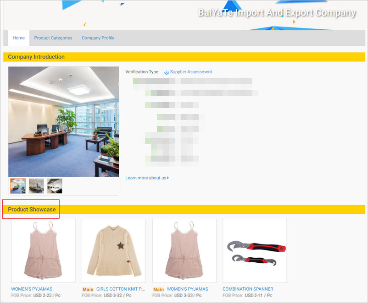Viewport: 368px width, 303px height.
Task: Click the cream knit sweater product image
Action: pyautogui.click(x=114, y=251)
